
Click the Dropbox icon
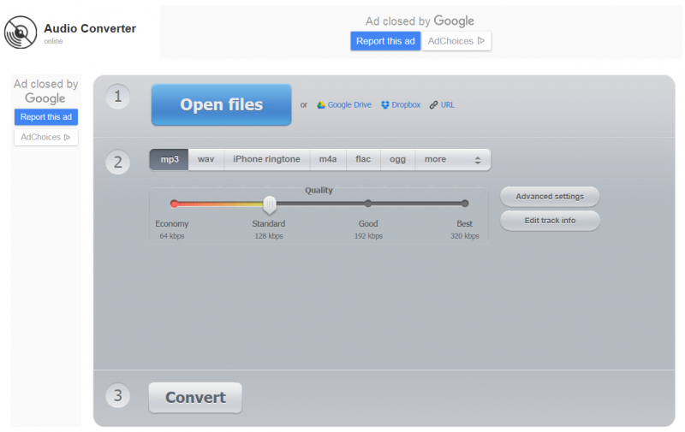point(384,104)
